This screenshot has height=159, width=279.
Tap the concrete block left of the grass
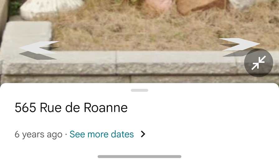pos(27,35)
